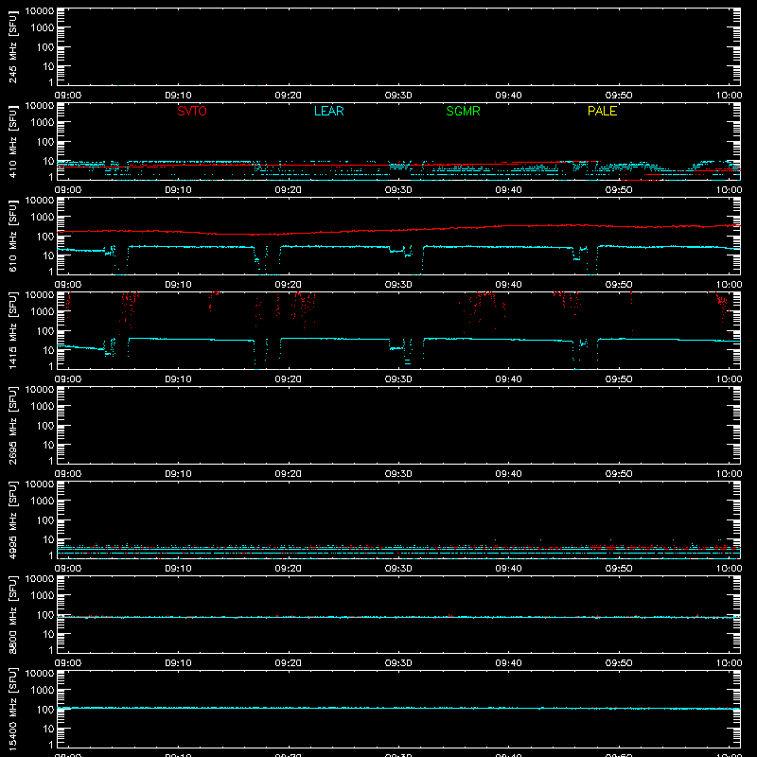
Task: Click 09:50 label below the 1415 MHz panel
Action: pos(619,379)
